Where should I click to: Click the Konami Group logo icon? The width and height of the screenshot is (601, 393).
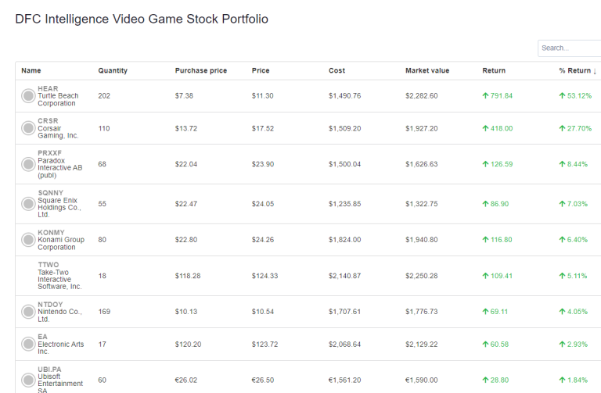28,240
